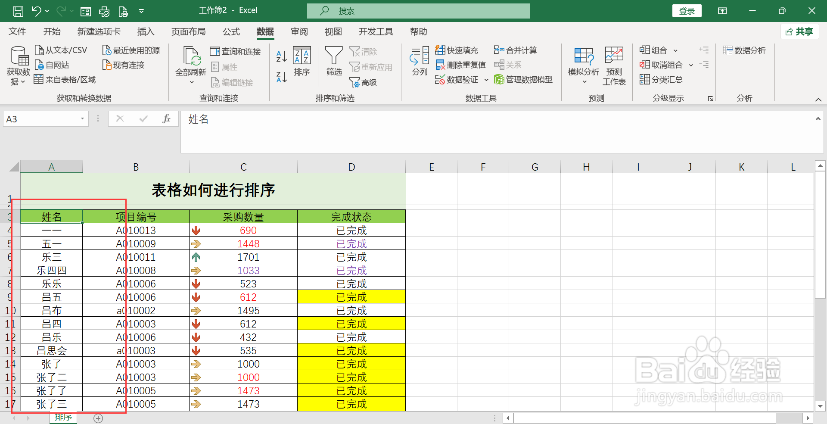Click the 登录 sign-in button
The image size is (827, 424).
click(x=687, y=10)
